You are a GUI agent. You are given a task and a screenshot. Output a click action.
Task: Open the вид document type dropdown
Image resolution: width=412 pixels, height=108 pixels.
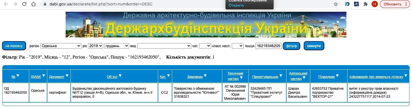point(164,46)
